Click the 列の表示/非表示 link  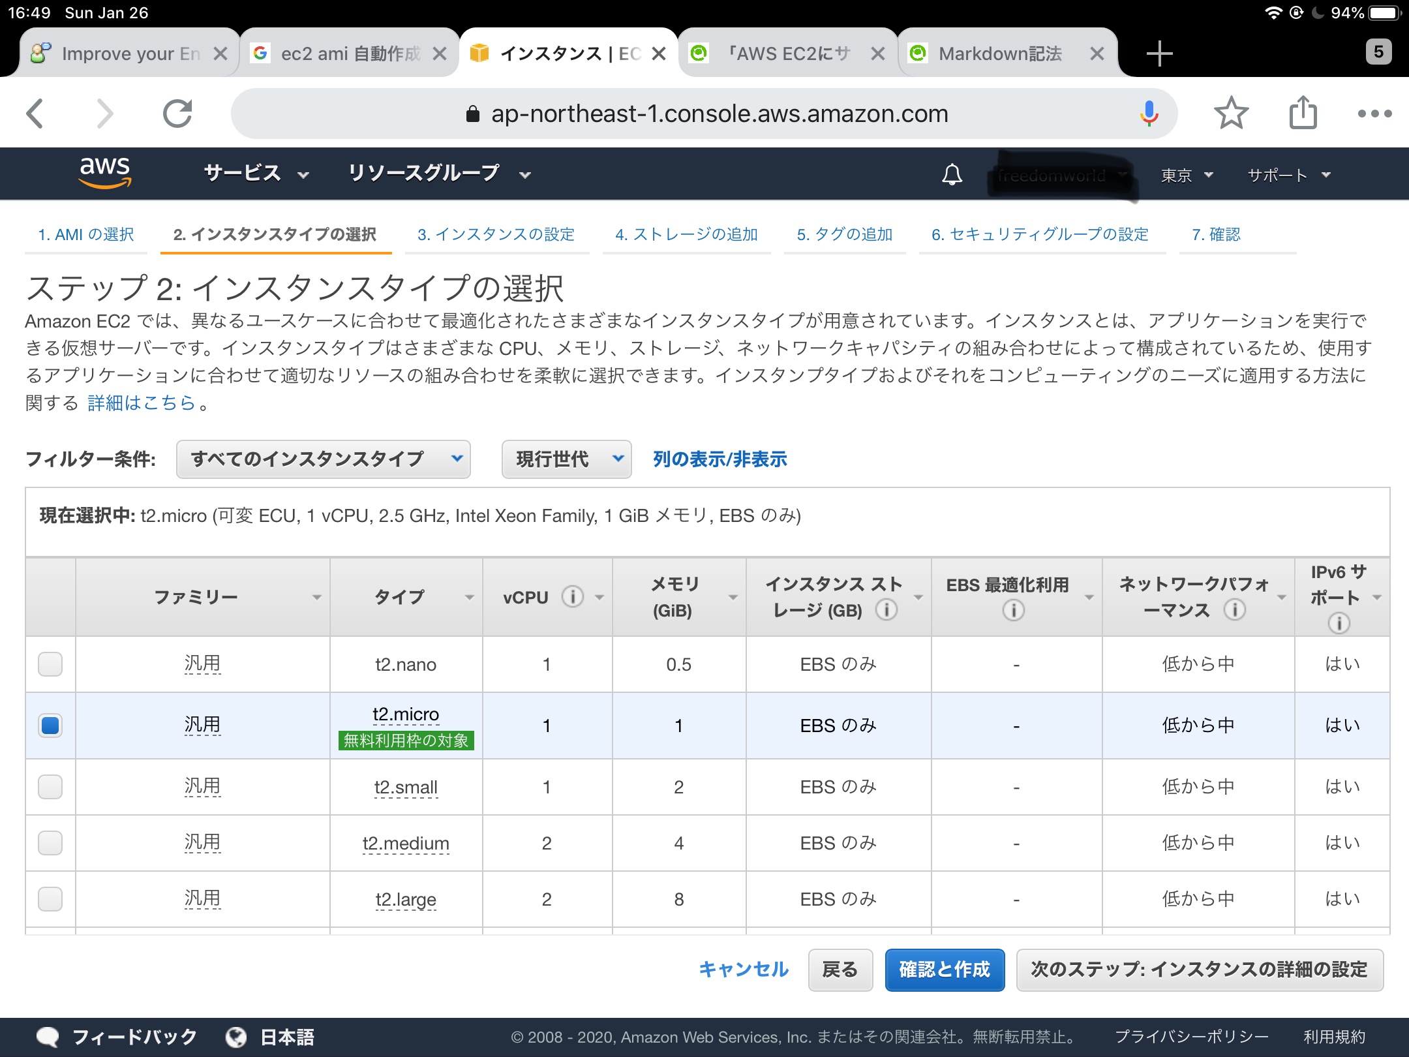(720, 459)
